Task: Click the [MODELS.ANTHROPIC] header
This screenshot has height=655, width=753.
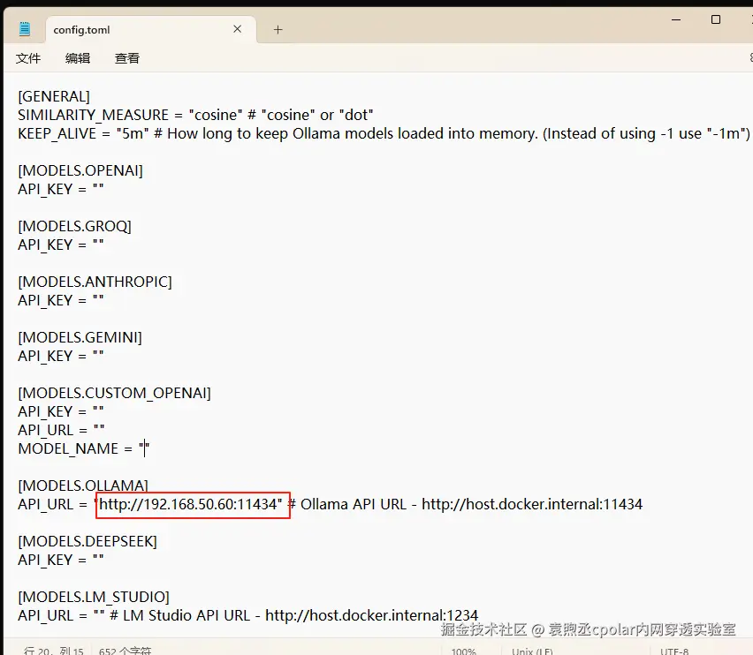Action: point(95,282)
